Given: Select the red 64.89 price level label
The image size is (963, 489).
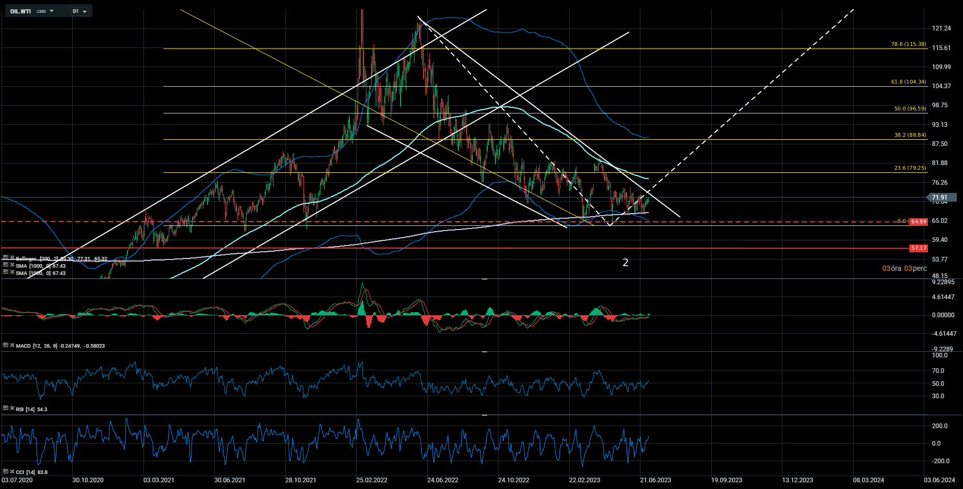Looking at the screenshot, I should coord(919,222).
